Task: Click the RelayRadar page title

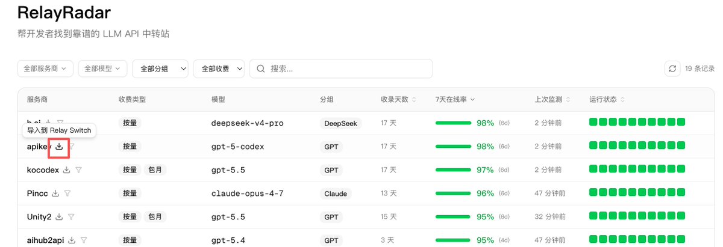Action: 64,12
